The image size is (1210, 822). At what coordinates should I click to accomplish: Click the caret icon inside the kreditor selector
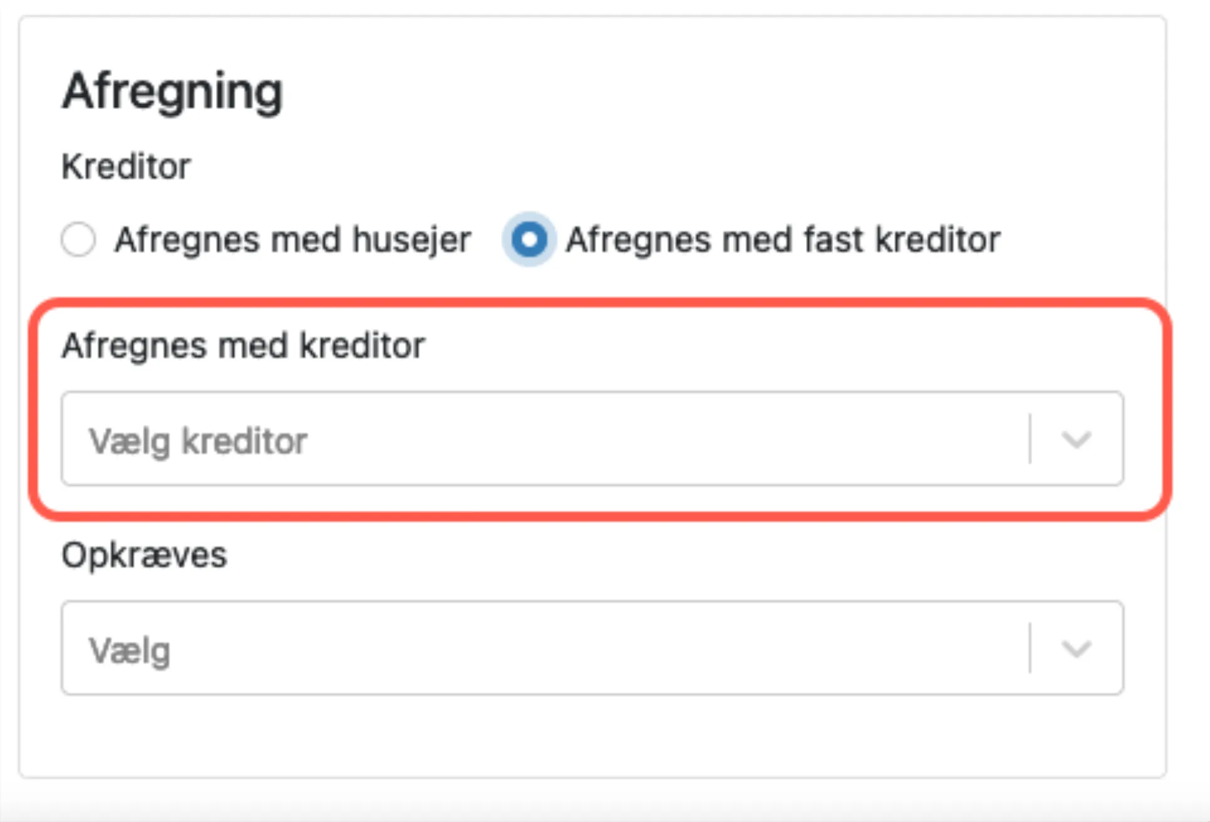tap(1076, 440)
